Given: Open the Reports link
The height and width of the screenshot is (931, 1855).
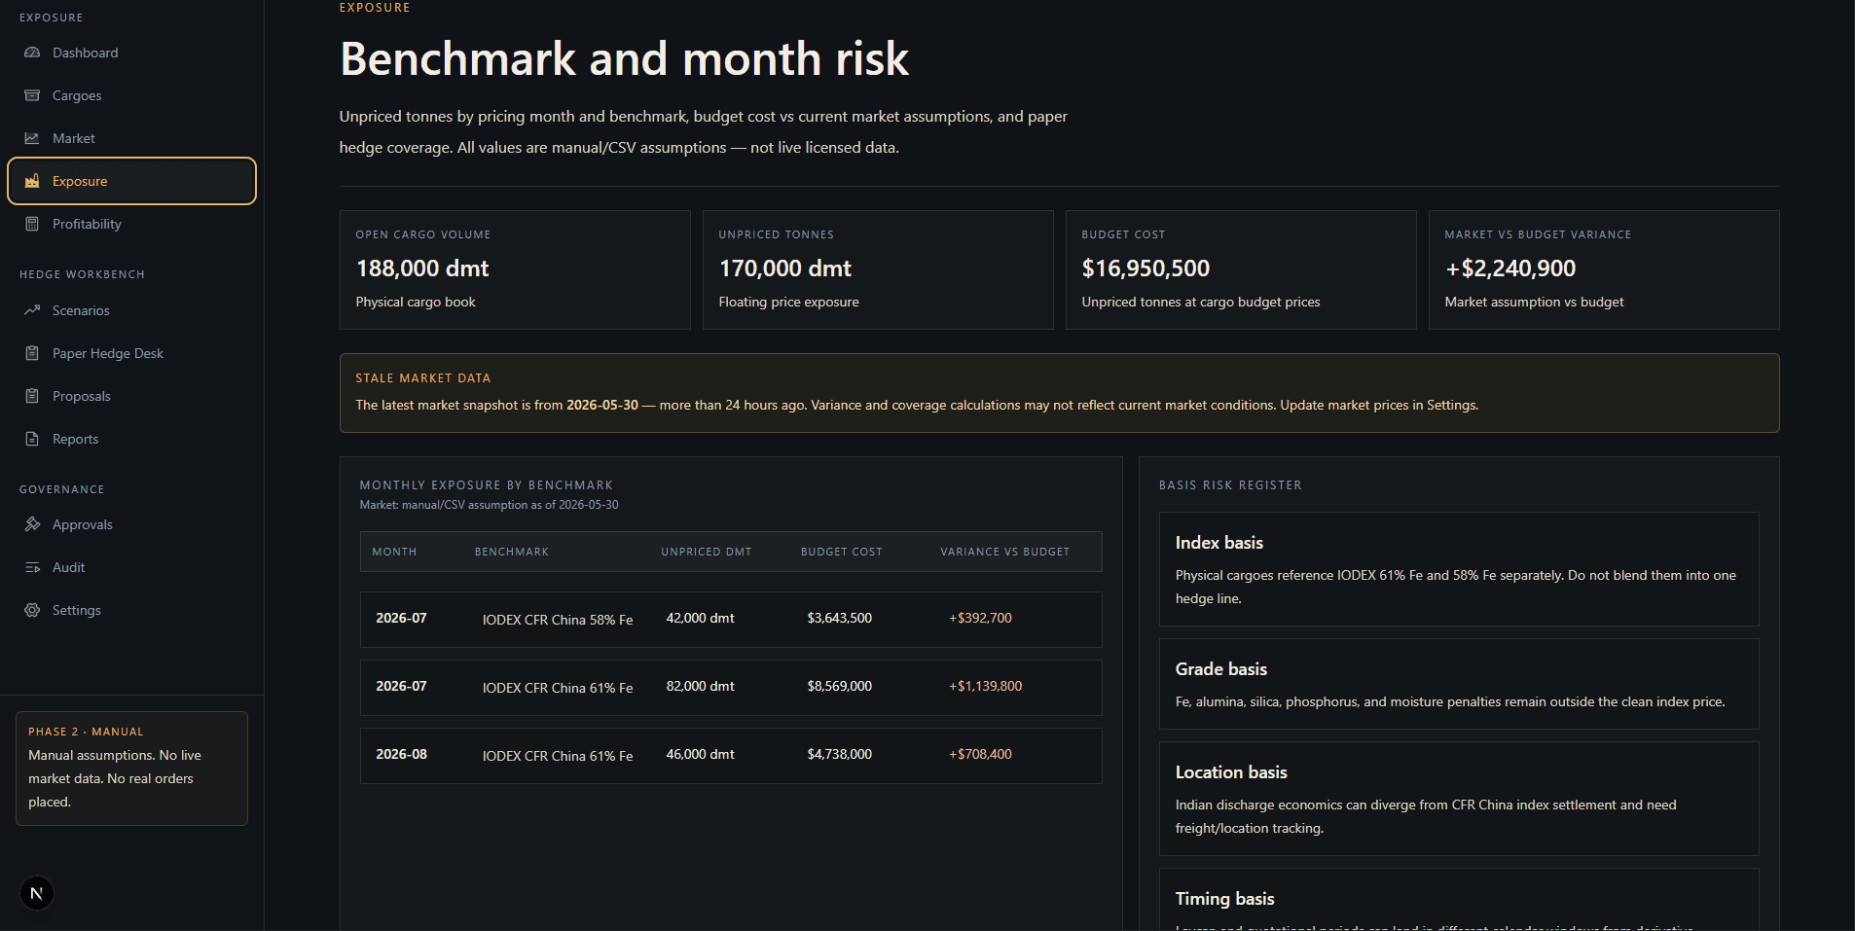Looking at the screenshot, I should tap(131, 439).
